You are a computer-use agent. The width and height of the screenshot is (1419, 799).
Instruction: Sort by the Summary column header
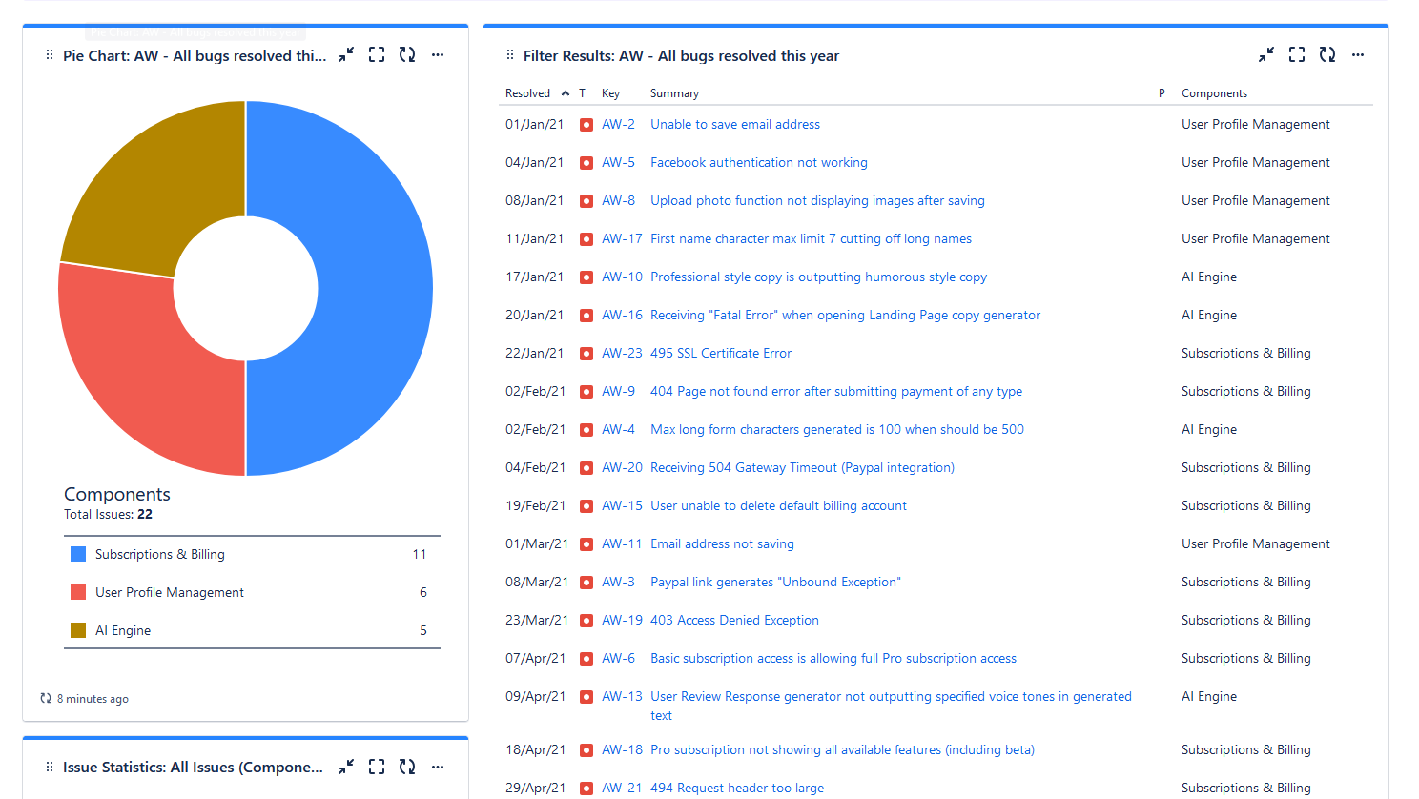674,93
